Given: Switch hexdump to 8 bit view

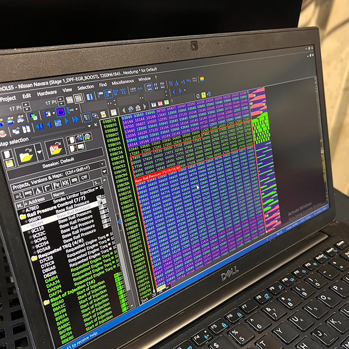Looking at the screenshot, I should tap(100, 95).
